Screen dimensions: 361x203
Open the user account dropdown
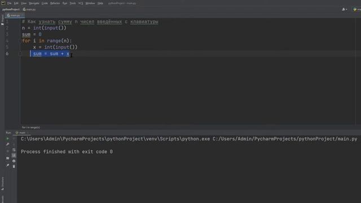(345, 9)
